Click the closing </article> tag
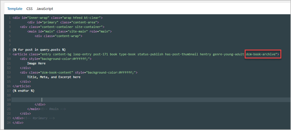The height and width of the screenshot is (130, 291). pyautogui.click(x=22, y=86)
